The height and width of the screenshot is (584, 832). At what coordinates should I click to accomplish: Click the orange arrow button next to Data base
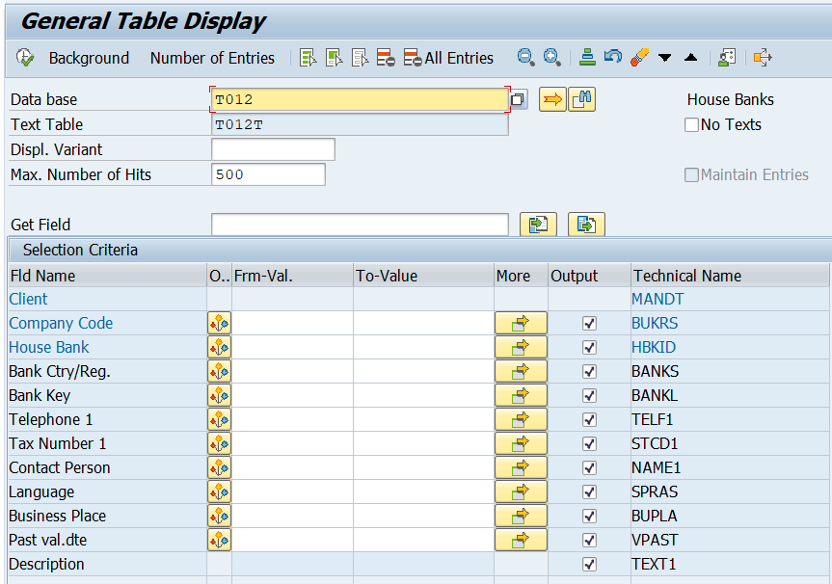click(552, 99)
